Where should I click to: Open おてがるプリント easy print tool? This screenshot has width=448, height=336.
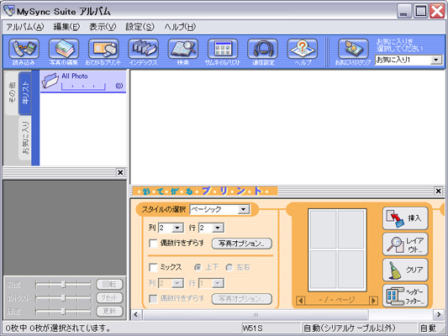point(103,49)
